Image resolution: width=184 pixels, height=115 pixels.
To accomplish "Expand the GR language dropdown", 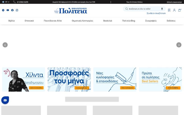I will (7, 2).
